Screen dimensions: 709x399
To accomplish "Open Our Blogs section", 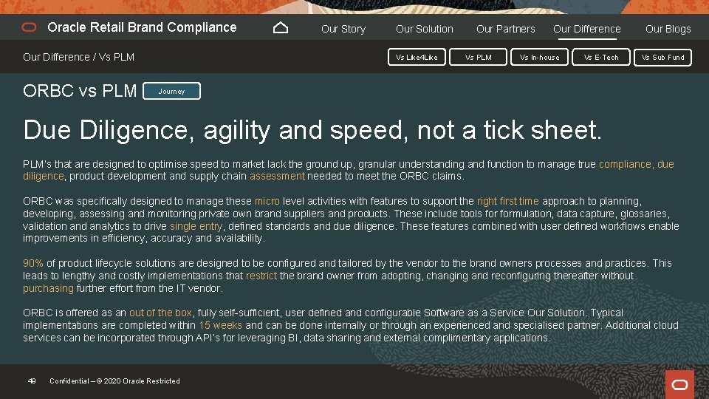I will coord(668,29).
